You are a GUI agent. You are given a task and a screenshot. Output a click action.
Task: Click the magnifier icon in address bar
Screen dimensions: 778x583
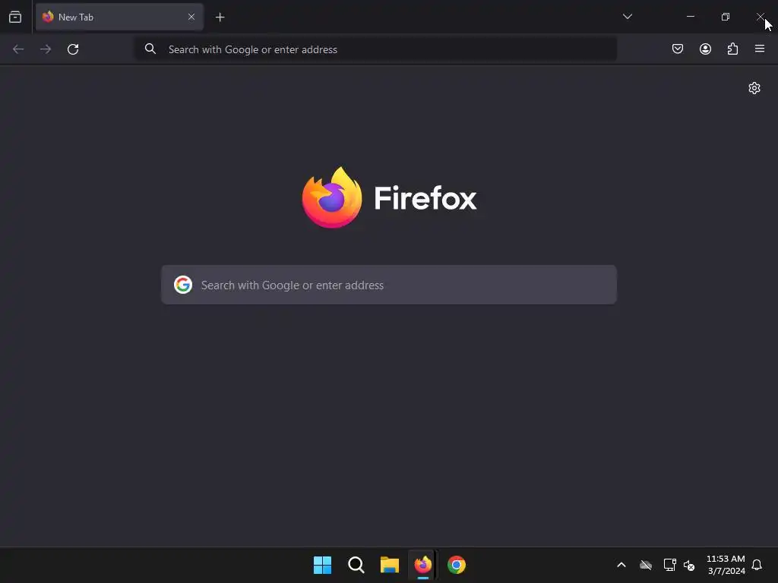pos(150,49)
